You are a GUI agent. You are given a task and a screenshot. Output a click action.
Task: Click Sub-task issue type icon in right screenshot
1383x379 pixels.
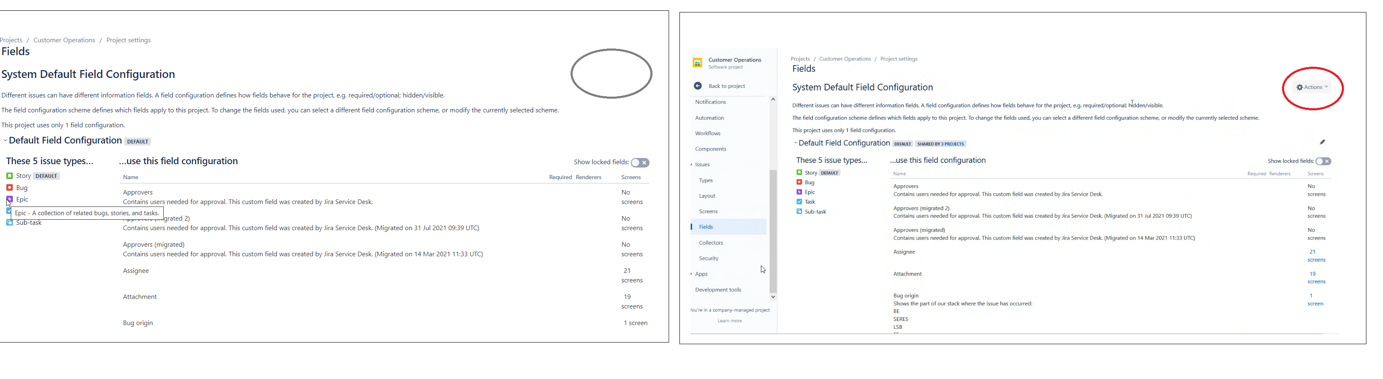point(800,212)
